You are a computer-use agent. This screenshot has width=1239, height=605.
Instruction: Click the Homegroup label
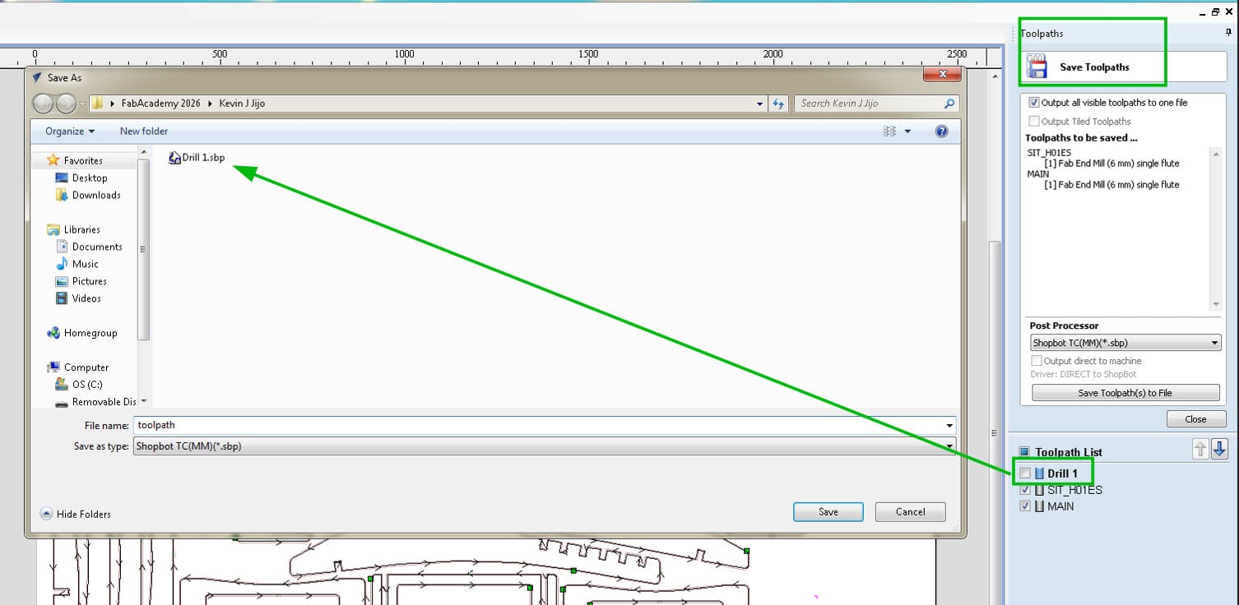pos(90,333)
